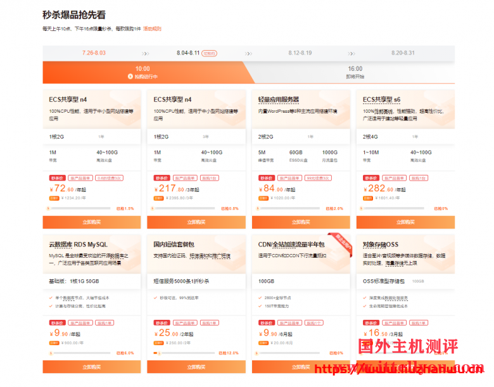Buy the ¥217.80 three-year ECS n4 plan
The width and height of the screenshot is (494, 387).
point(196,222)
